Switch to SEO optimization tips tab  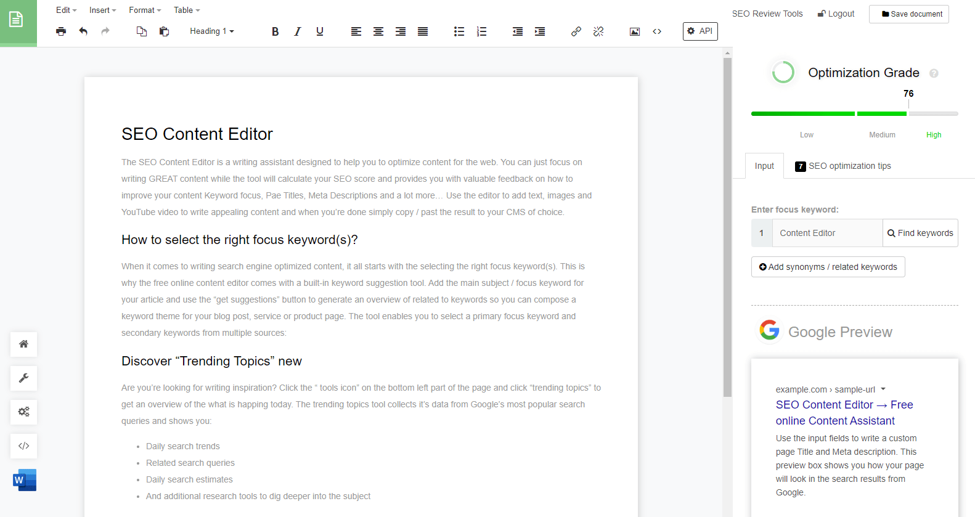click(843, 166)
